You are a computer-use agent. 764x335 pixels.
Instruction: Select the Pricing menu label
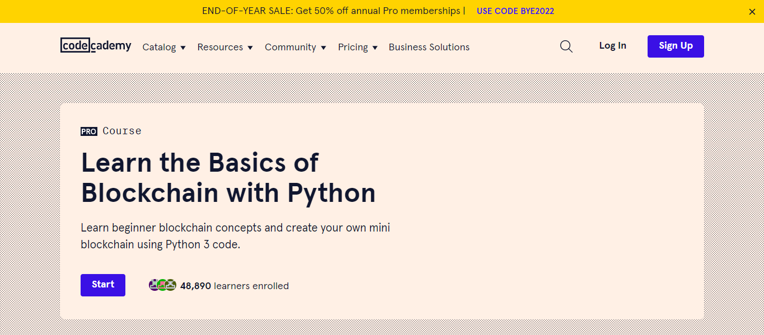353,47
